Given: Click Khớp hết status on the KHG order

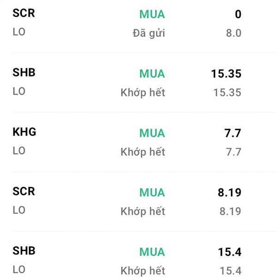Looking at the screenshot, I should 143,152.
